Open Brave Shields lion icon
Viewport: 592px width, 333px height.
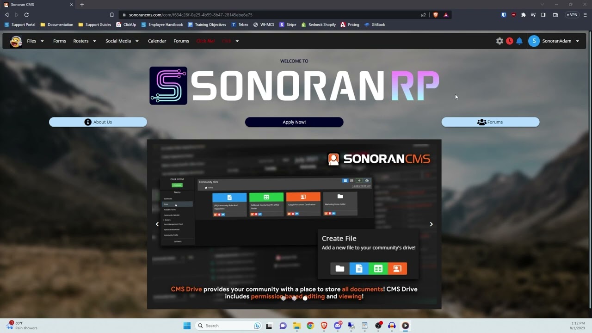tap(435, 15)
